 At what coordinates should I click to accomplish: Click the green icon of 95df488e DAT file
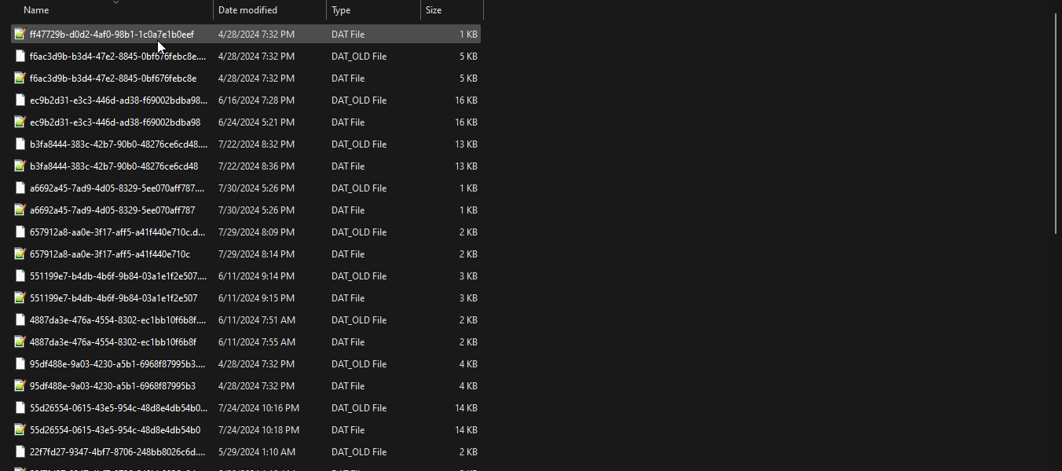click(20, 385)
